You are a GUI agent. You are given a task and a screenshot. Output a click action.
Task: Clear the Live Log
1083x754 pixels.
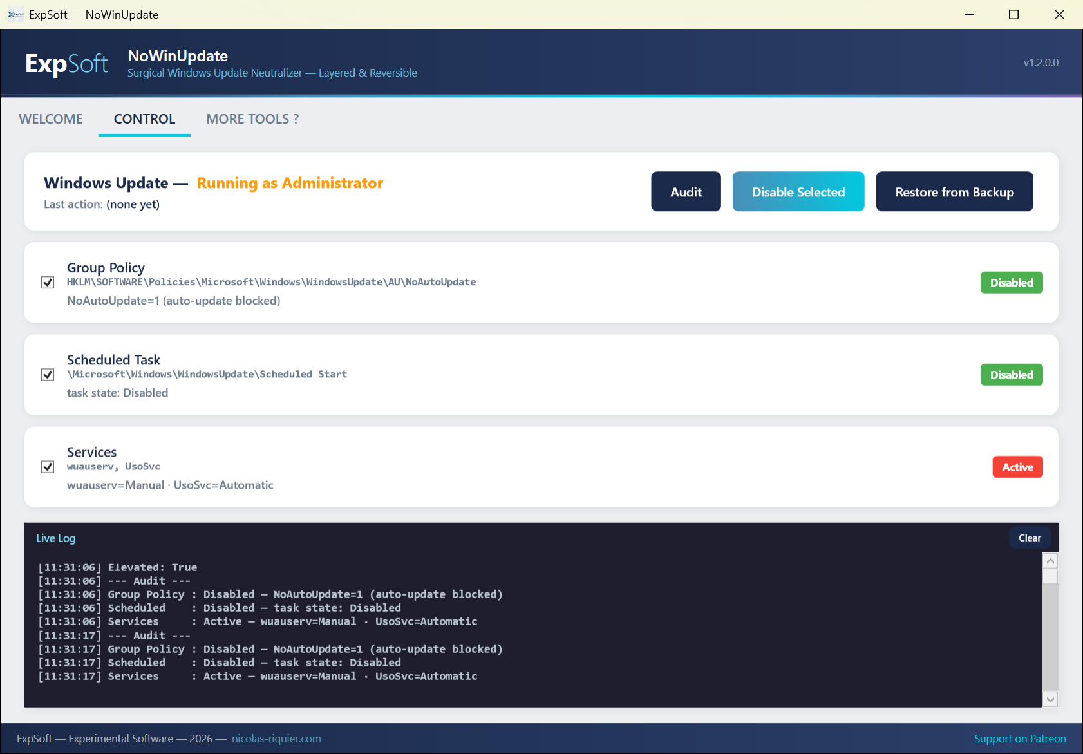click(1030, 538)
